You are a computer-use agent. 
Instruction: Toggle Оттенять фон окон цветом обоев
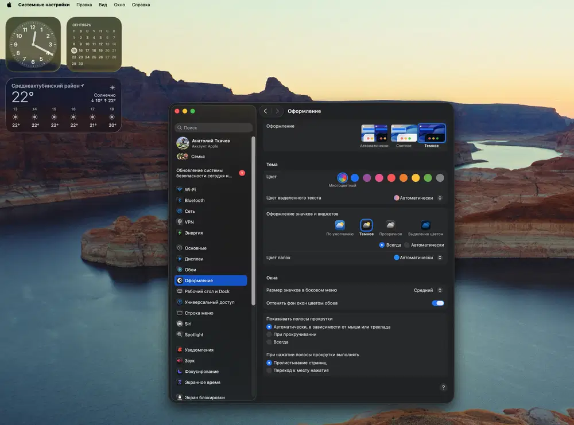point(438,303)
